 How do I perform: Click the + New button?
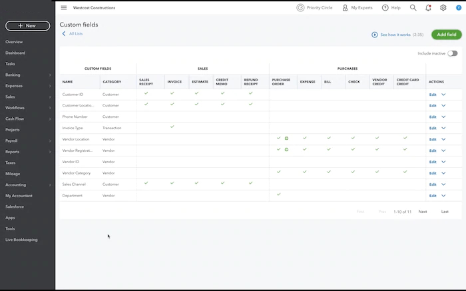27,26
